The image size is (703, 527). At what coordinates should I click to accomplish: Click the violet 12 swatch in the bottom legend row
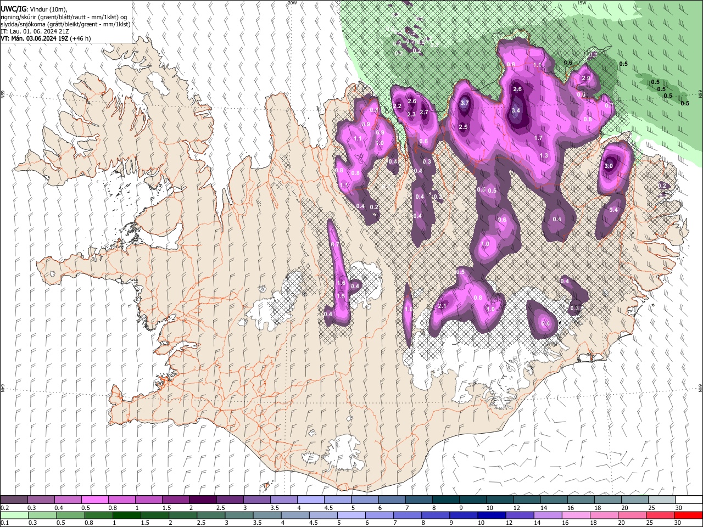click(519, 515)
